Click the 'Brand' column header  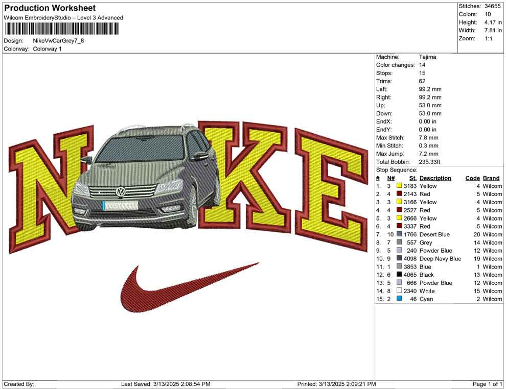(x=491, y=178)
